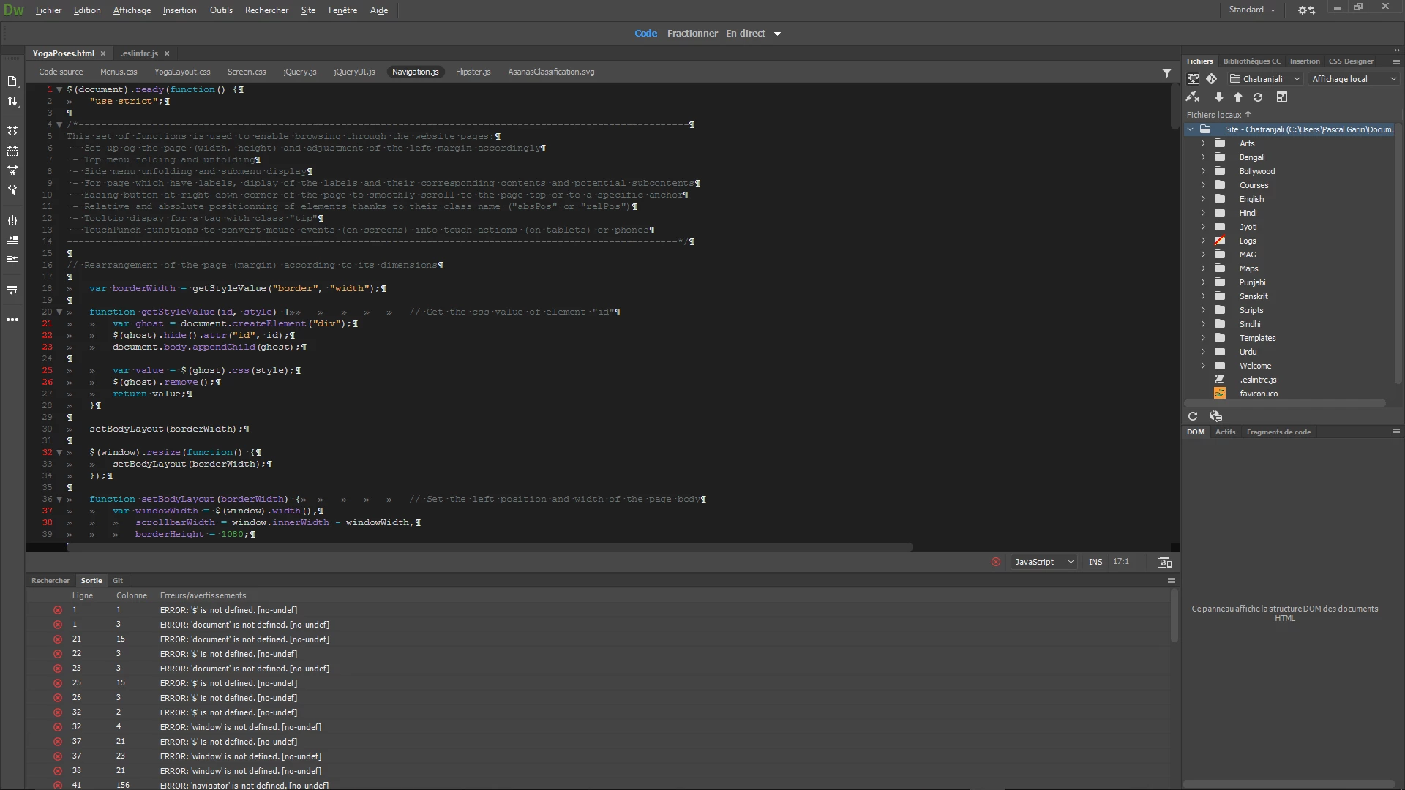Click the Fractionner view button
Screen dimensions: 1405x790
(692, 34)
